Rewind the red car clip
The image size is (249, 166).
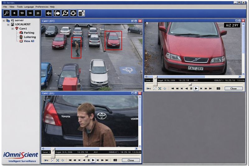[x=177, y=88]
